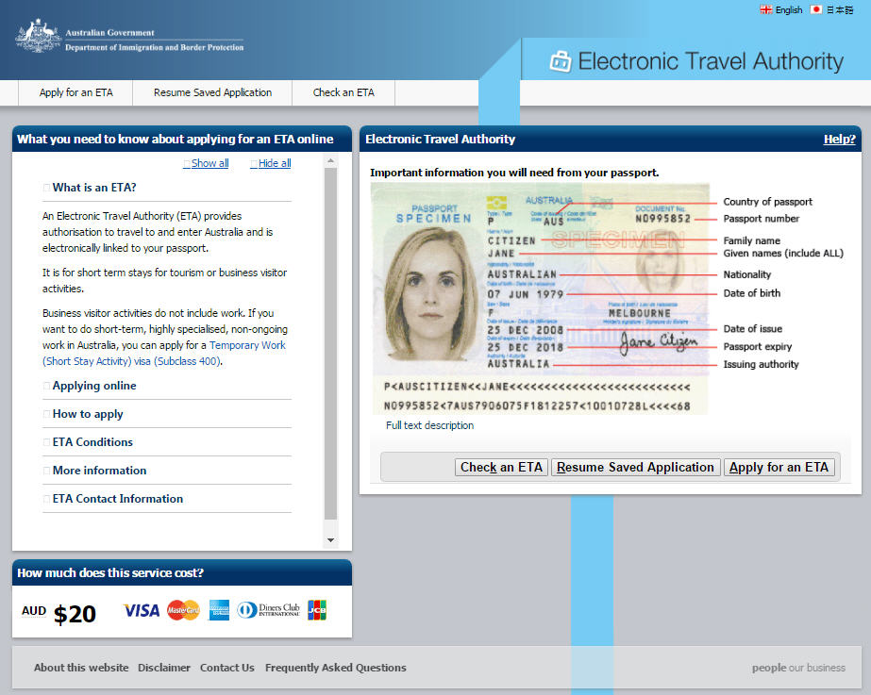Switch language using the Japanese flag icon
Viewport: 871px width, 695px height.
(x=815, y=9)
